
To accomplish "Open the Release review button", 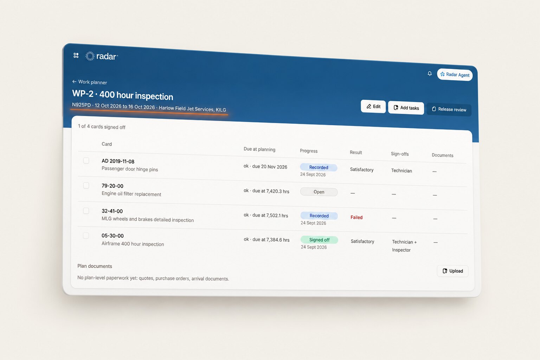I will tap(449, 109).
